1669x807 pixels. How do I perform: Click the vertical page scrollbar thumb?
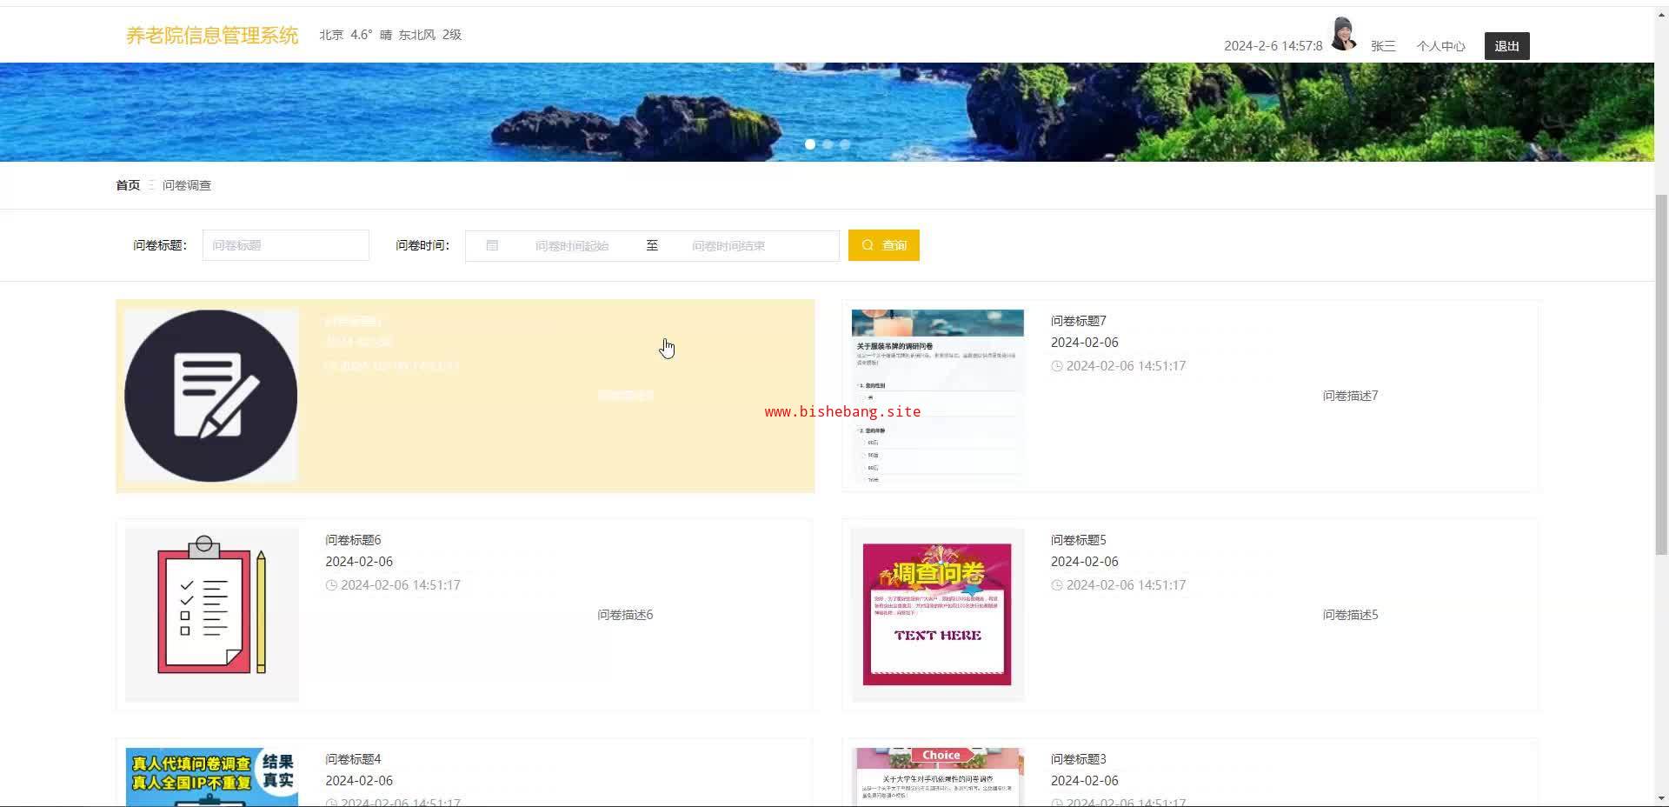tap(1661, 374)
